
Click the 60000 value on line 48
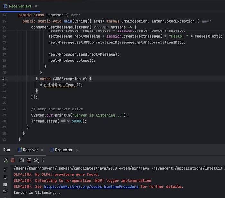tap(77, 121)
